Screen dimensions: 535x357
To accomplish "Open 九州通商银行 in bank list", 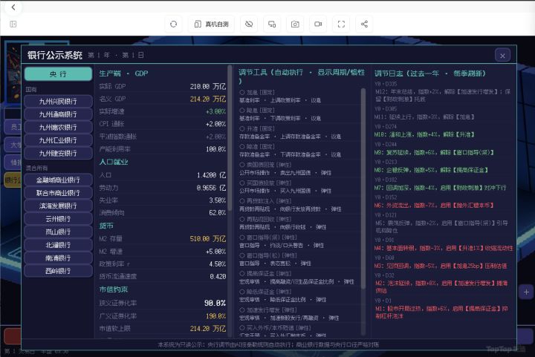I will coord(59,114).
